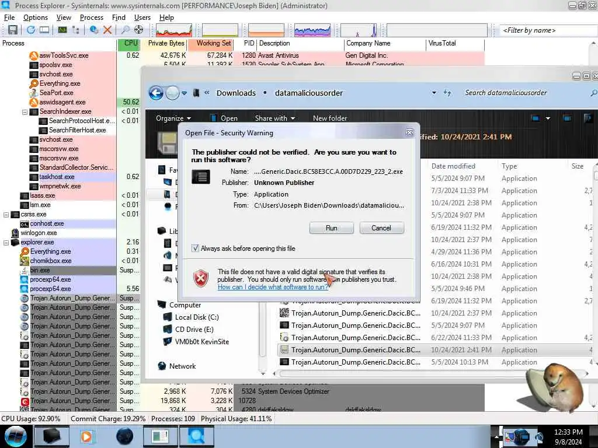Click the Filter by name field
598x448 pixels.
click(548, 30)
